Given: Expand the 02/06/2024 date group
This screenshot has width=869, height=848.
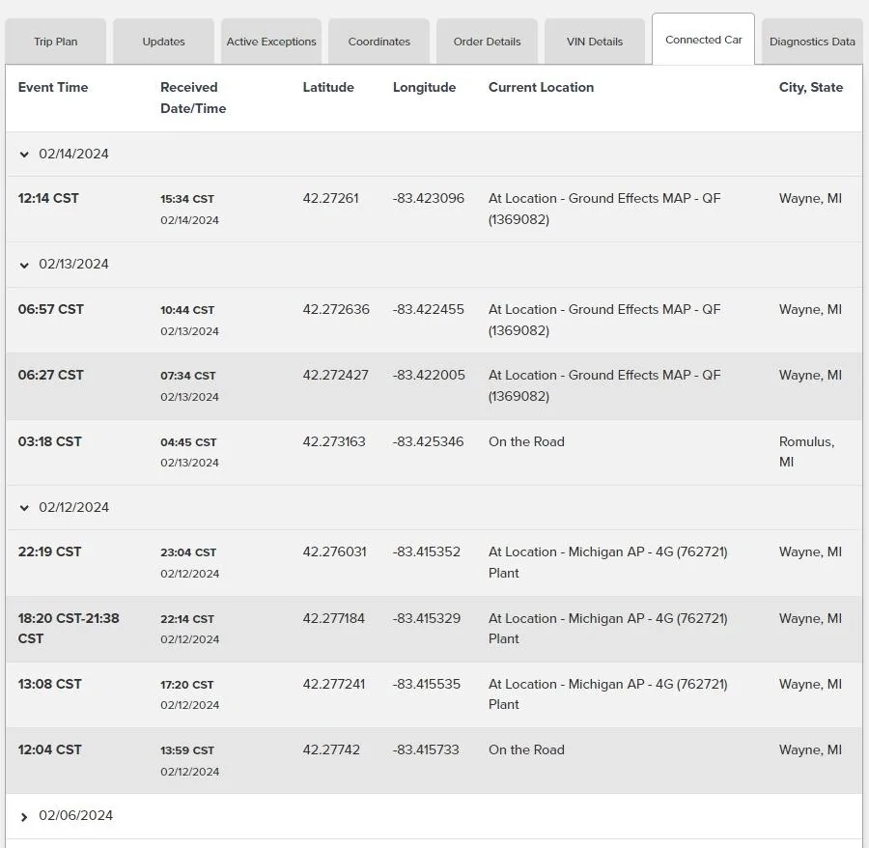Looking at the screenshot, I should [24, 817].
